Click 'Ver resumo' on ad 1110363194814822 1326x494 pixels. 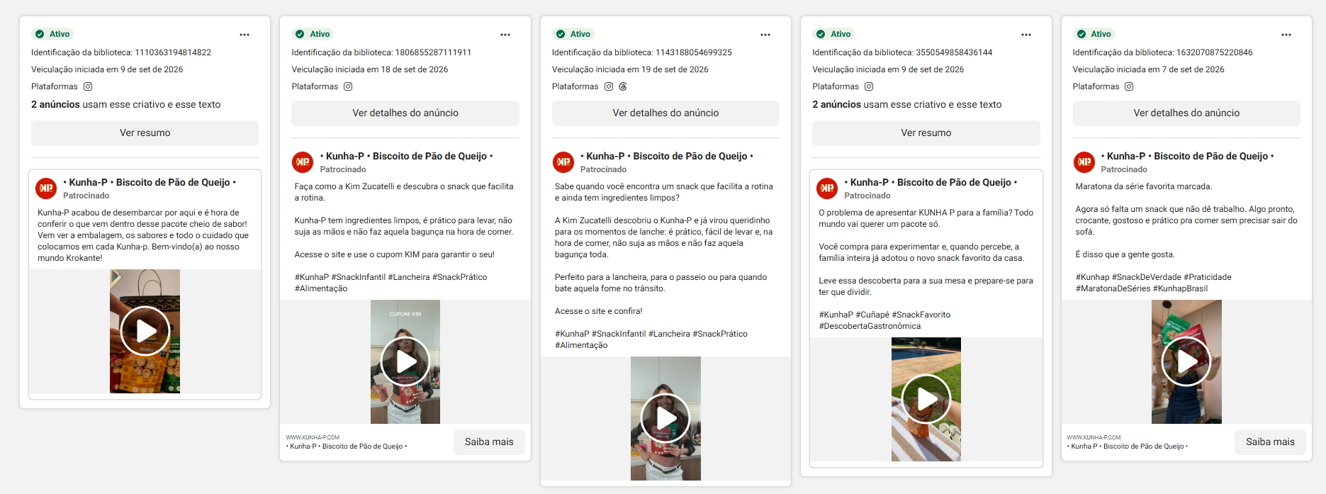click(145, 133)
